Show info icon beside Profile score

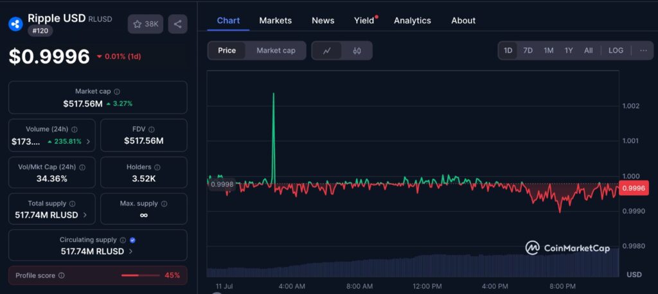click(x=61, y=275)
